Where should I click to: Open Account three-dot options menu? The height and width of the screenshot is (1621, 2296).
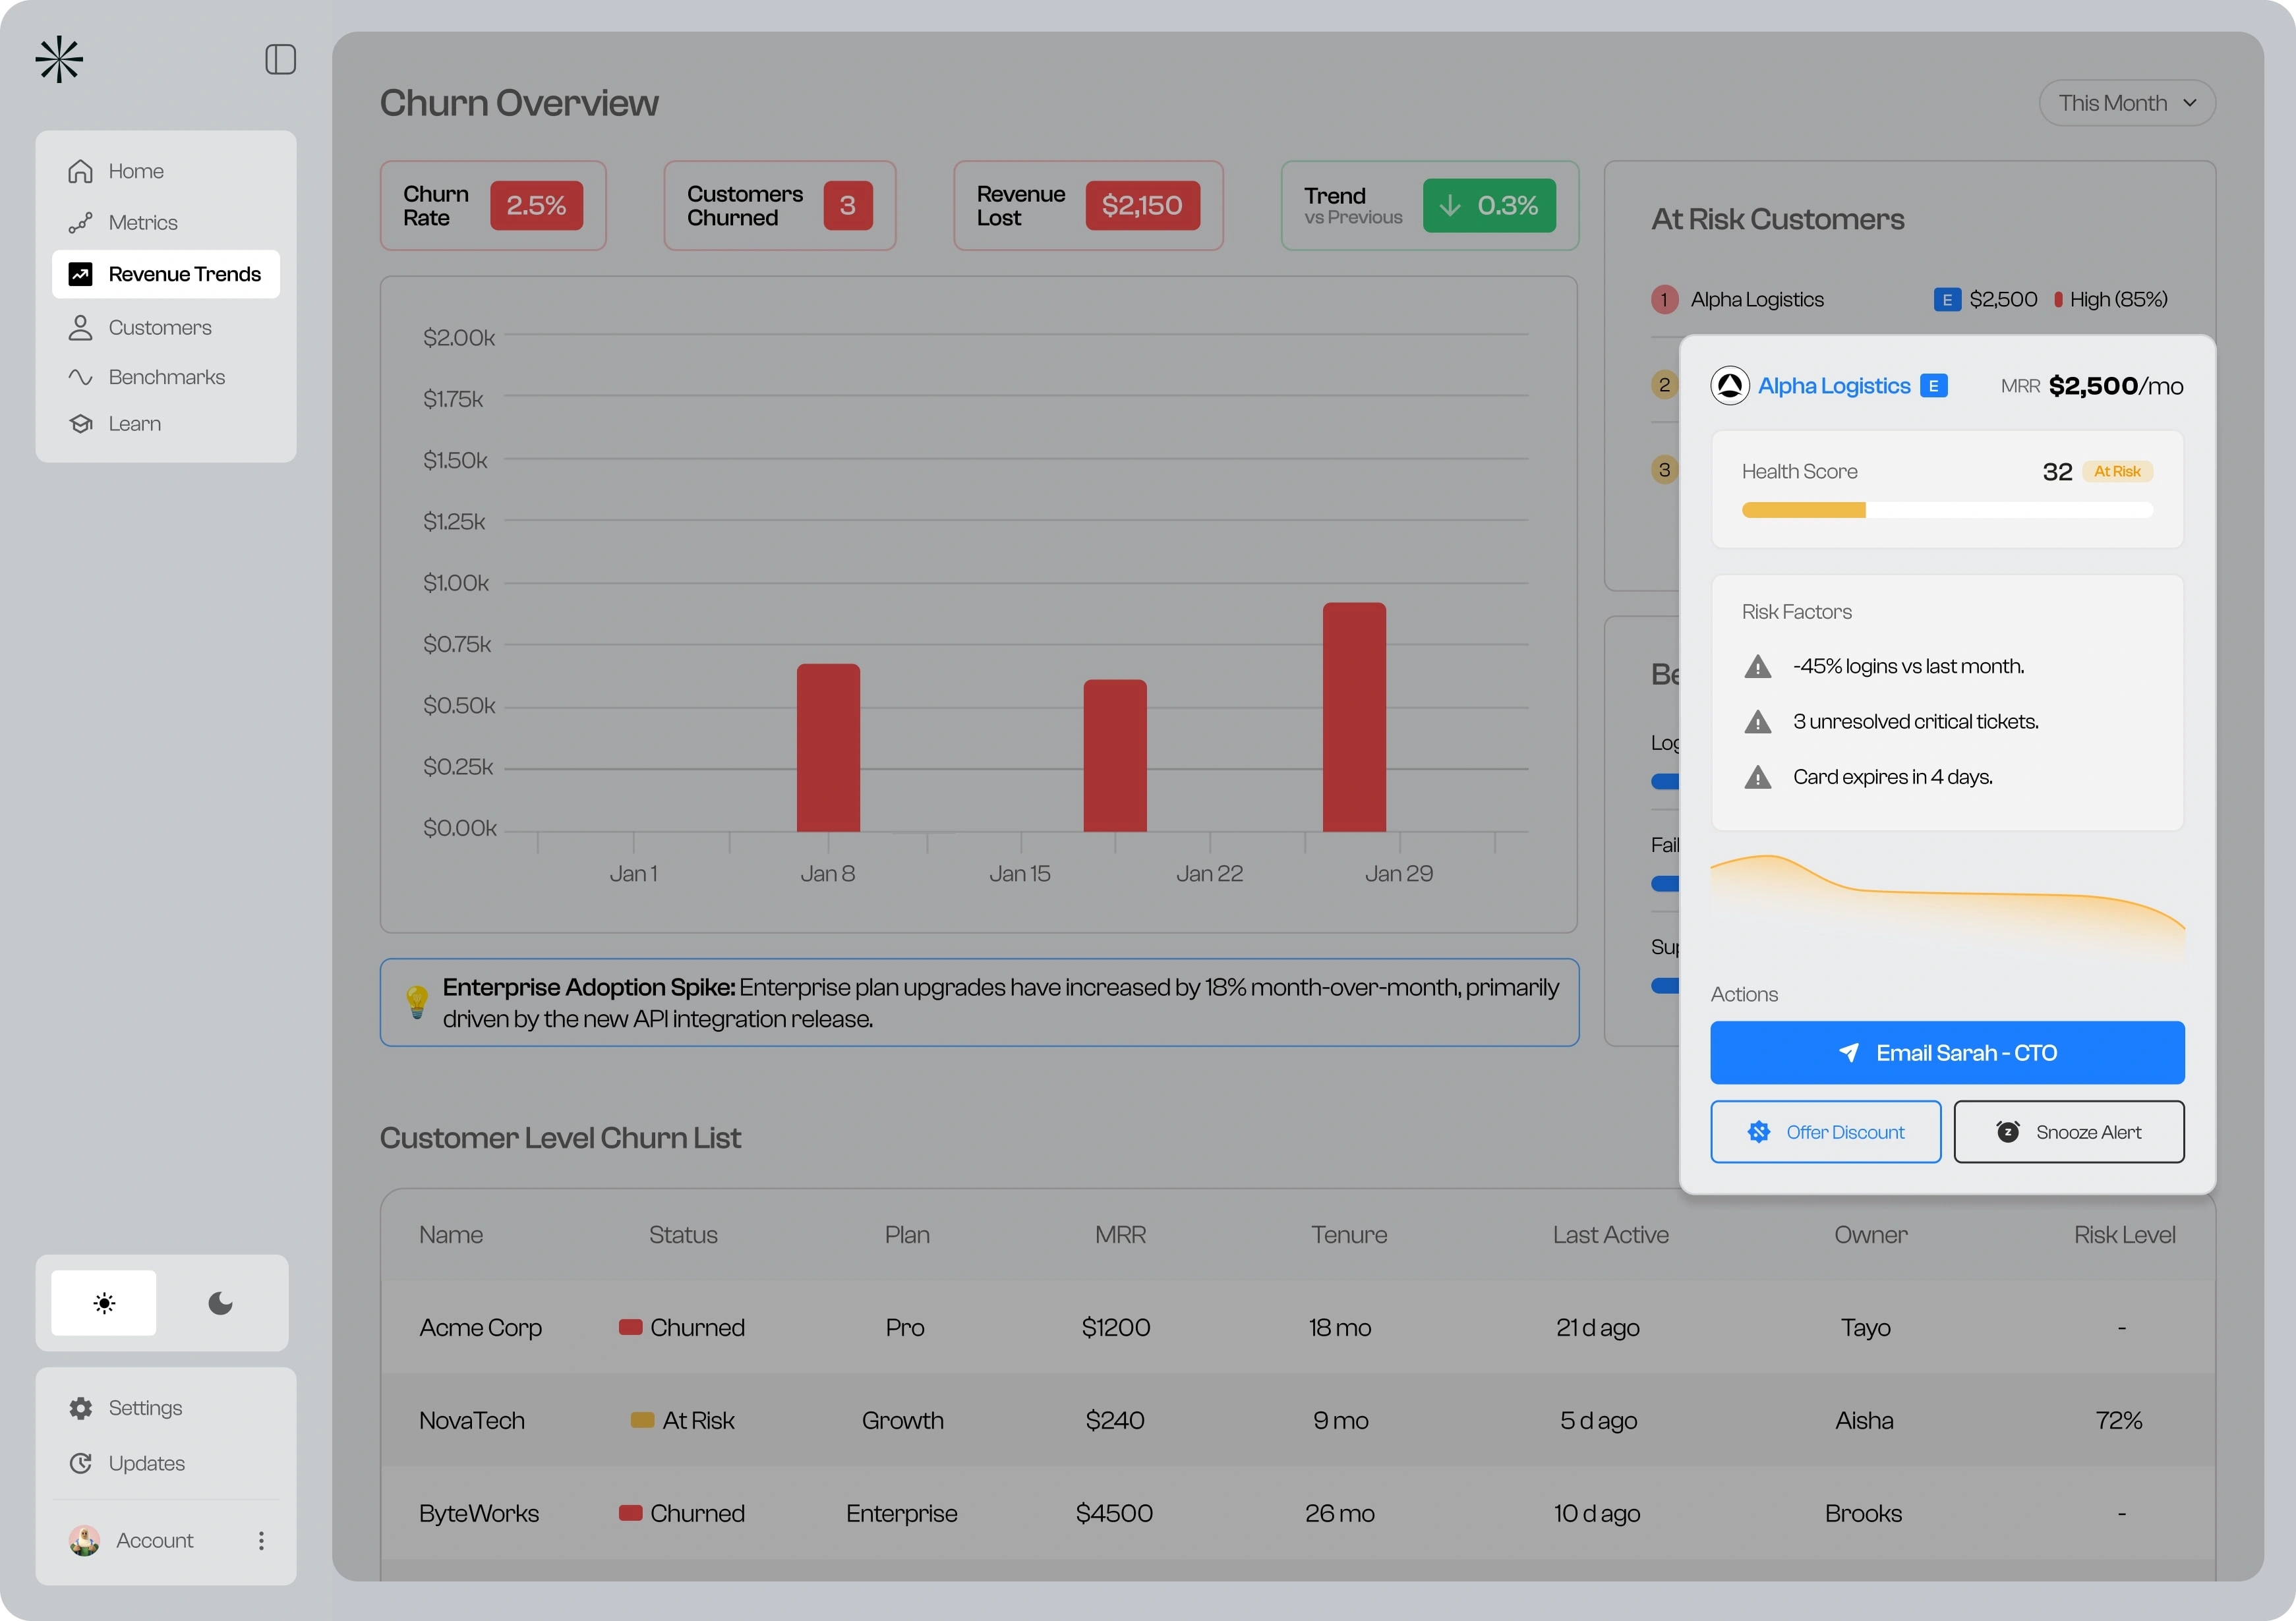pyautogui.click(x=261, y=1541)
